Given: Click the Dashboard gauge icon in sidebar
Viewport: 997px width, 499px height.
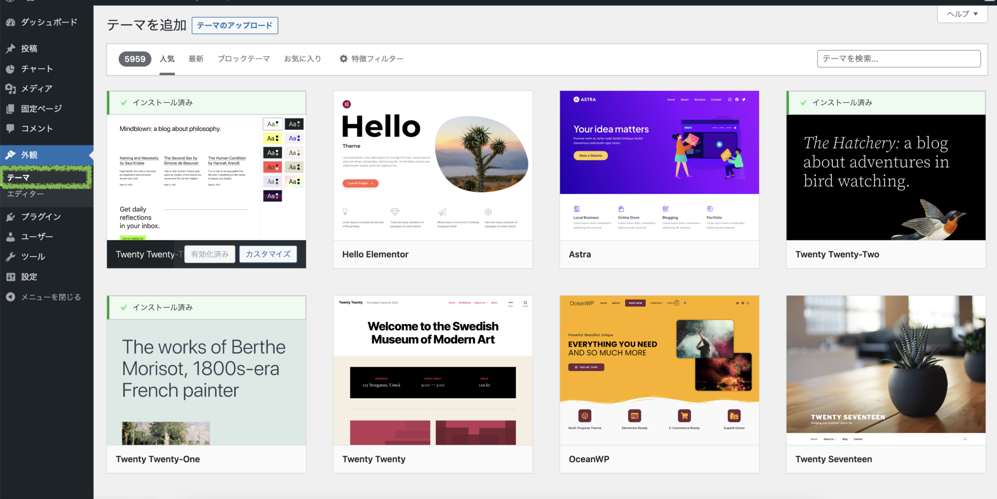Looking at the screenshot, I should pos(10,22).
